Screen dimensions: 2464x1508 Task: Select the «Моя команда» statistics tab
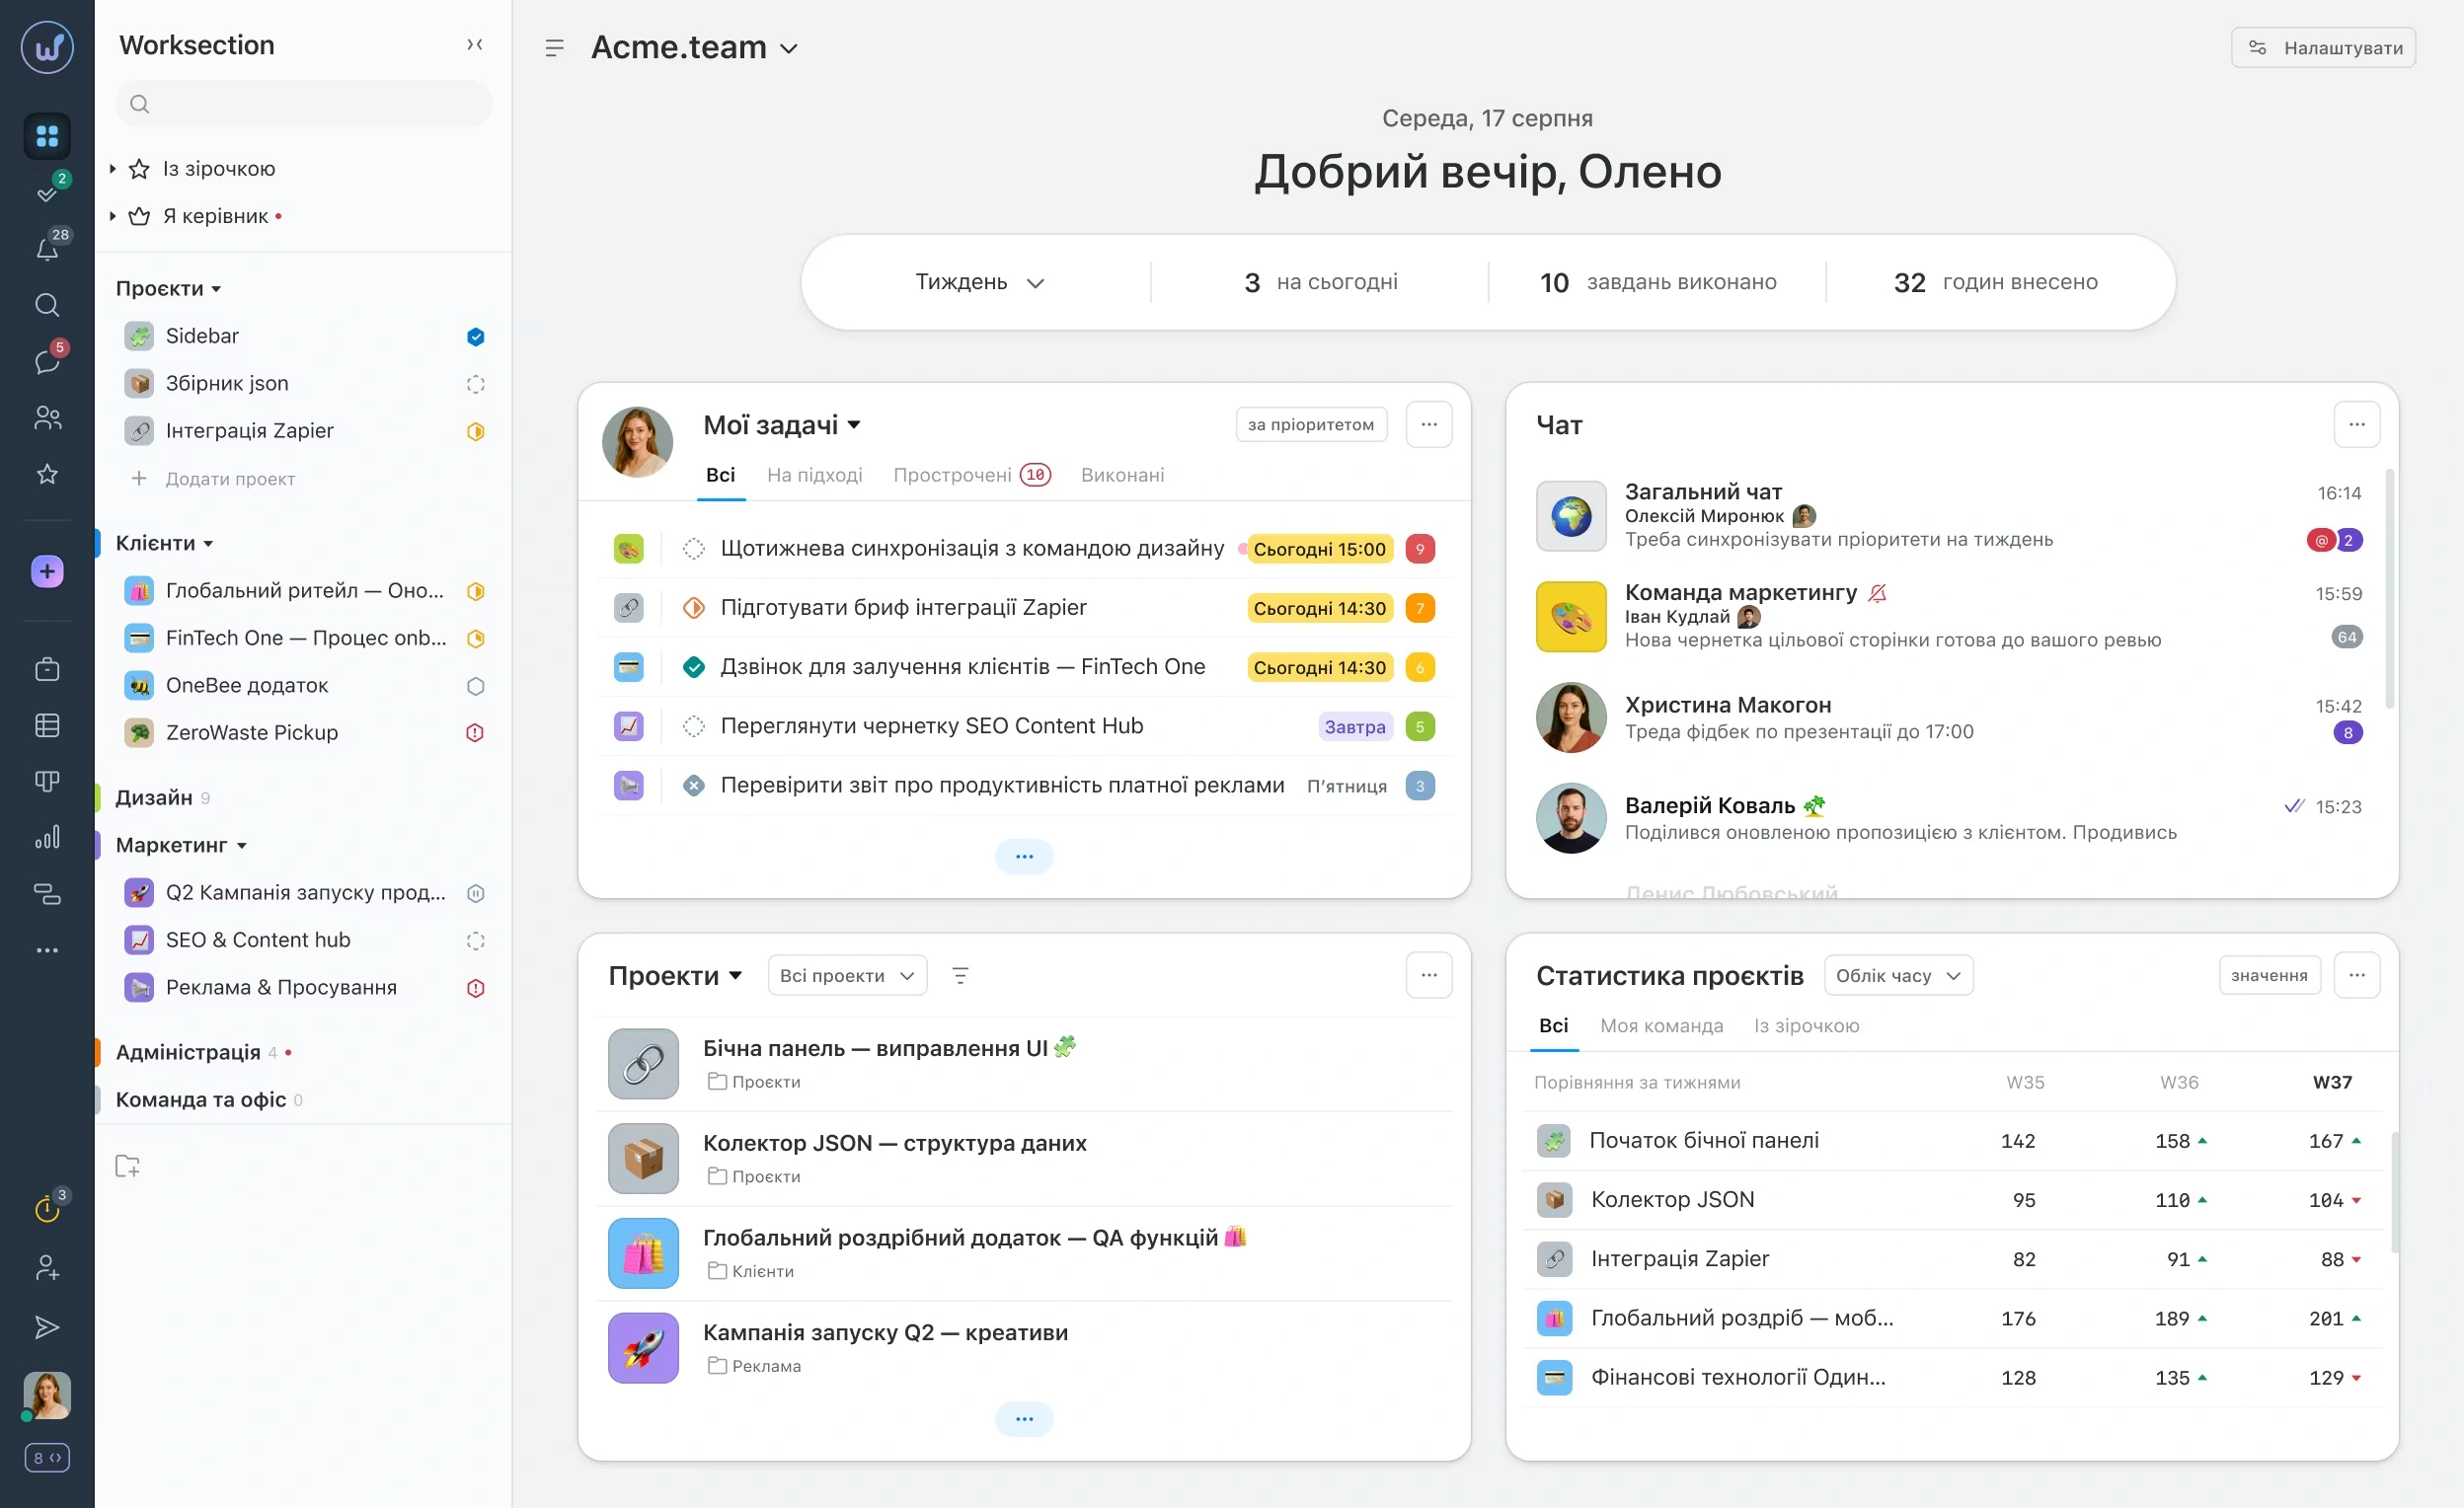point(1662,1026)
